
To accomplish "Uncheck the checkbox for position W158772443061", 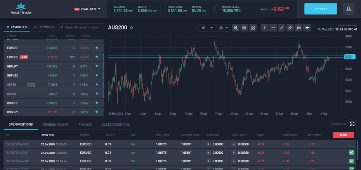I will [351, 153].
